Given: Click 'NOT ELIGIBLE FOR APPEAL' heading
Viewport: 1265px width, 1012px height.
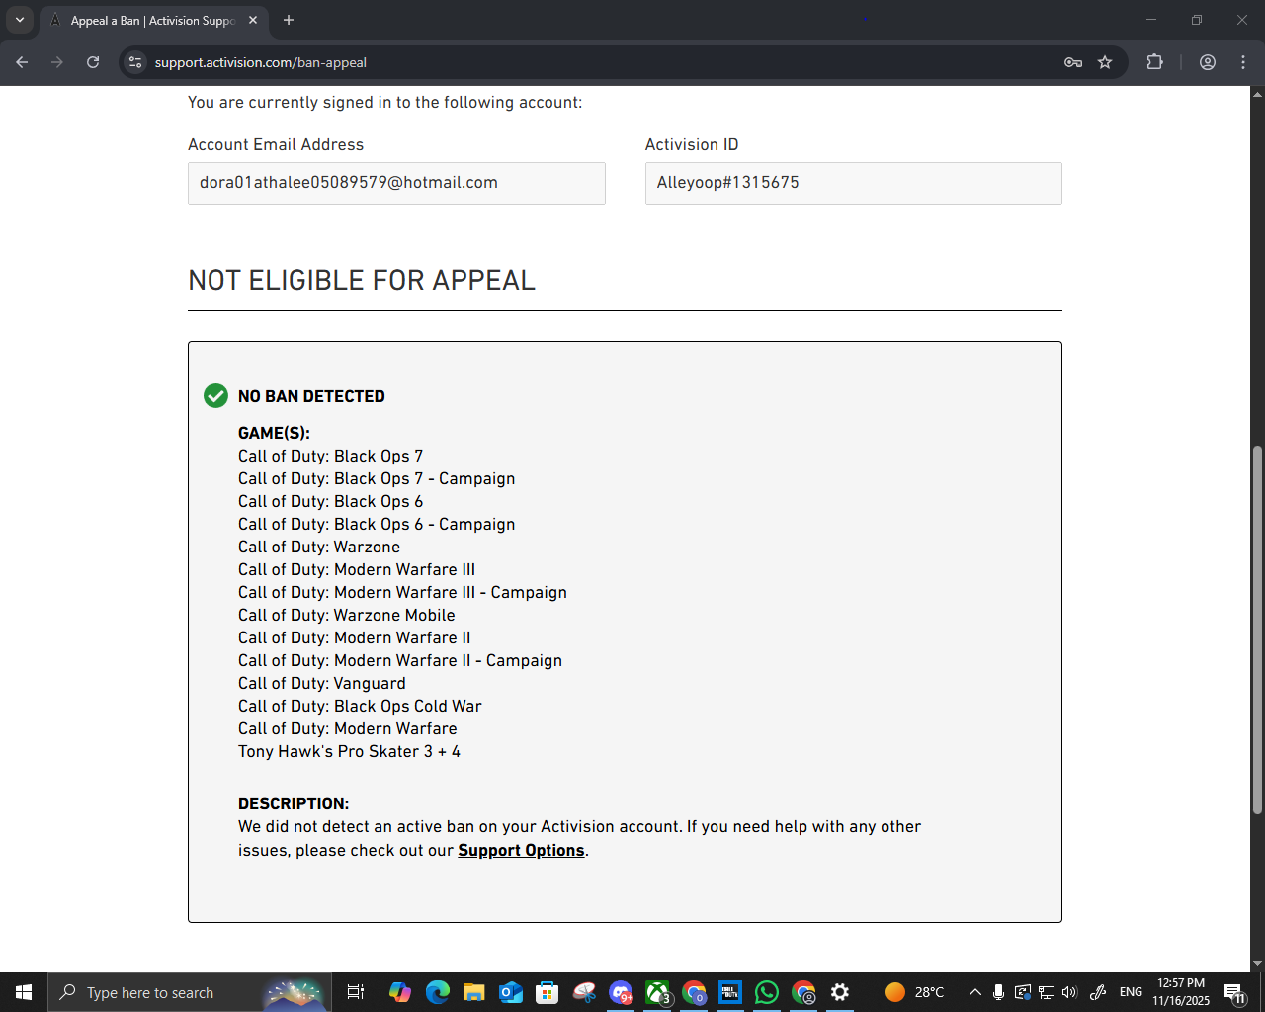Looking at the screenshot, I should click(x=362, y=280).
